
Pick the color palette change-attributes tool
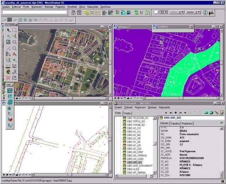(8, 72)
